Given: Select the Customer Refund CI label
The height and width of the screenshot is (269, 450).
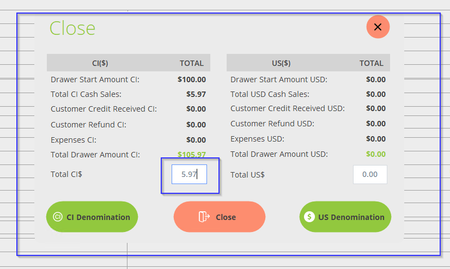Looking at the screenshot, I should 88,125.
